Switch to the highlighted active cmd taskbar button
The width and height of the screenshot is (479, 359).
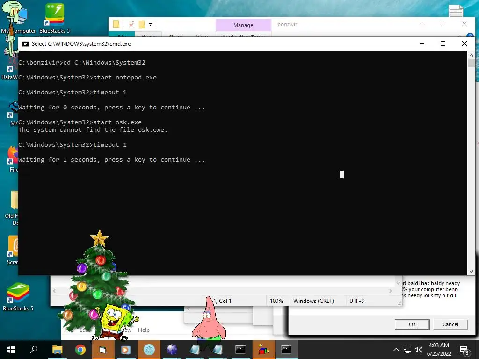(287, 350)
